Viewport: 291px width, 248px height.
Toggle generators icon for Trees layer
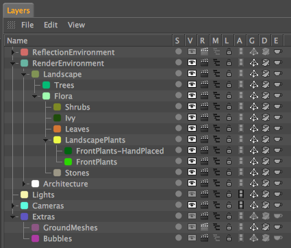pos(253,84)
